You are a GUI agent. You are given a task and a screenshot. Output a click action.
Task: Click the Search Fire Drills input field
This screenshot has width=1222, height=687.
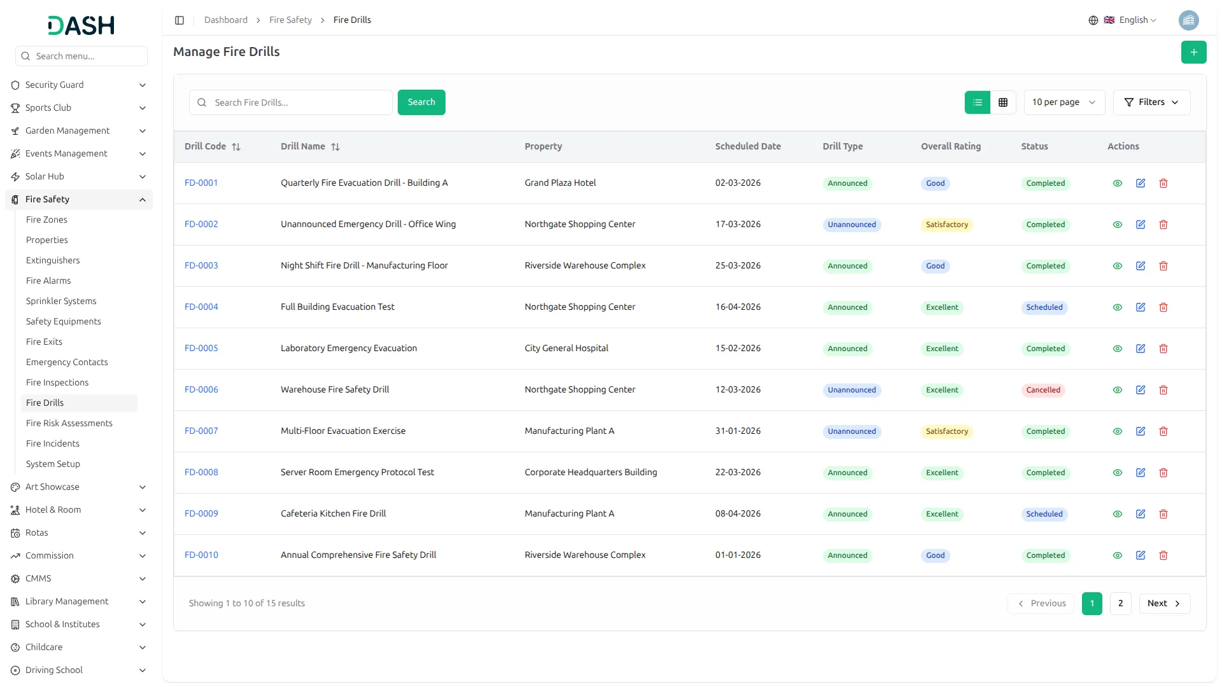coord(299,102)
